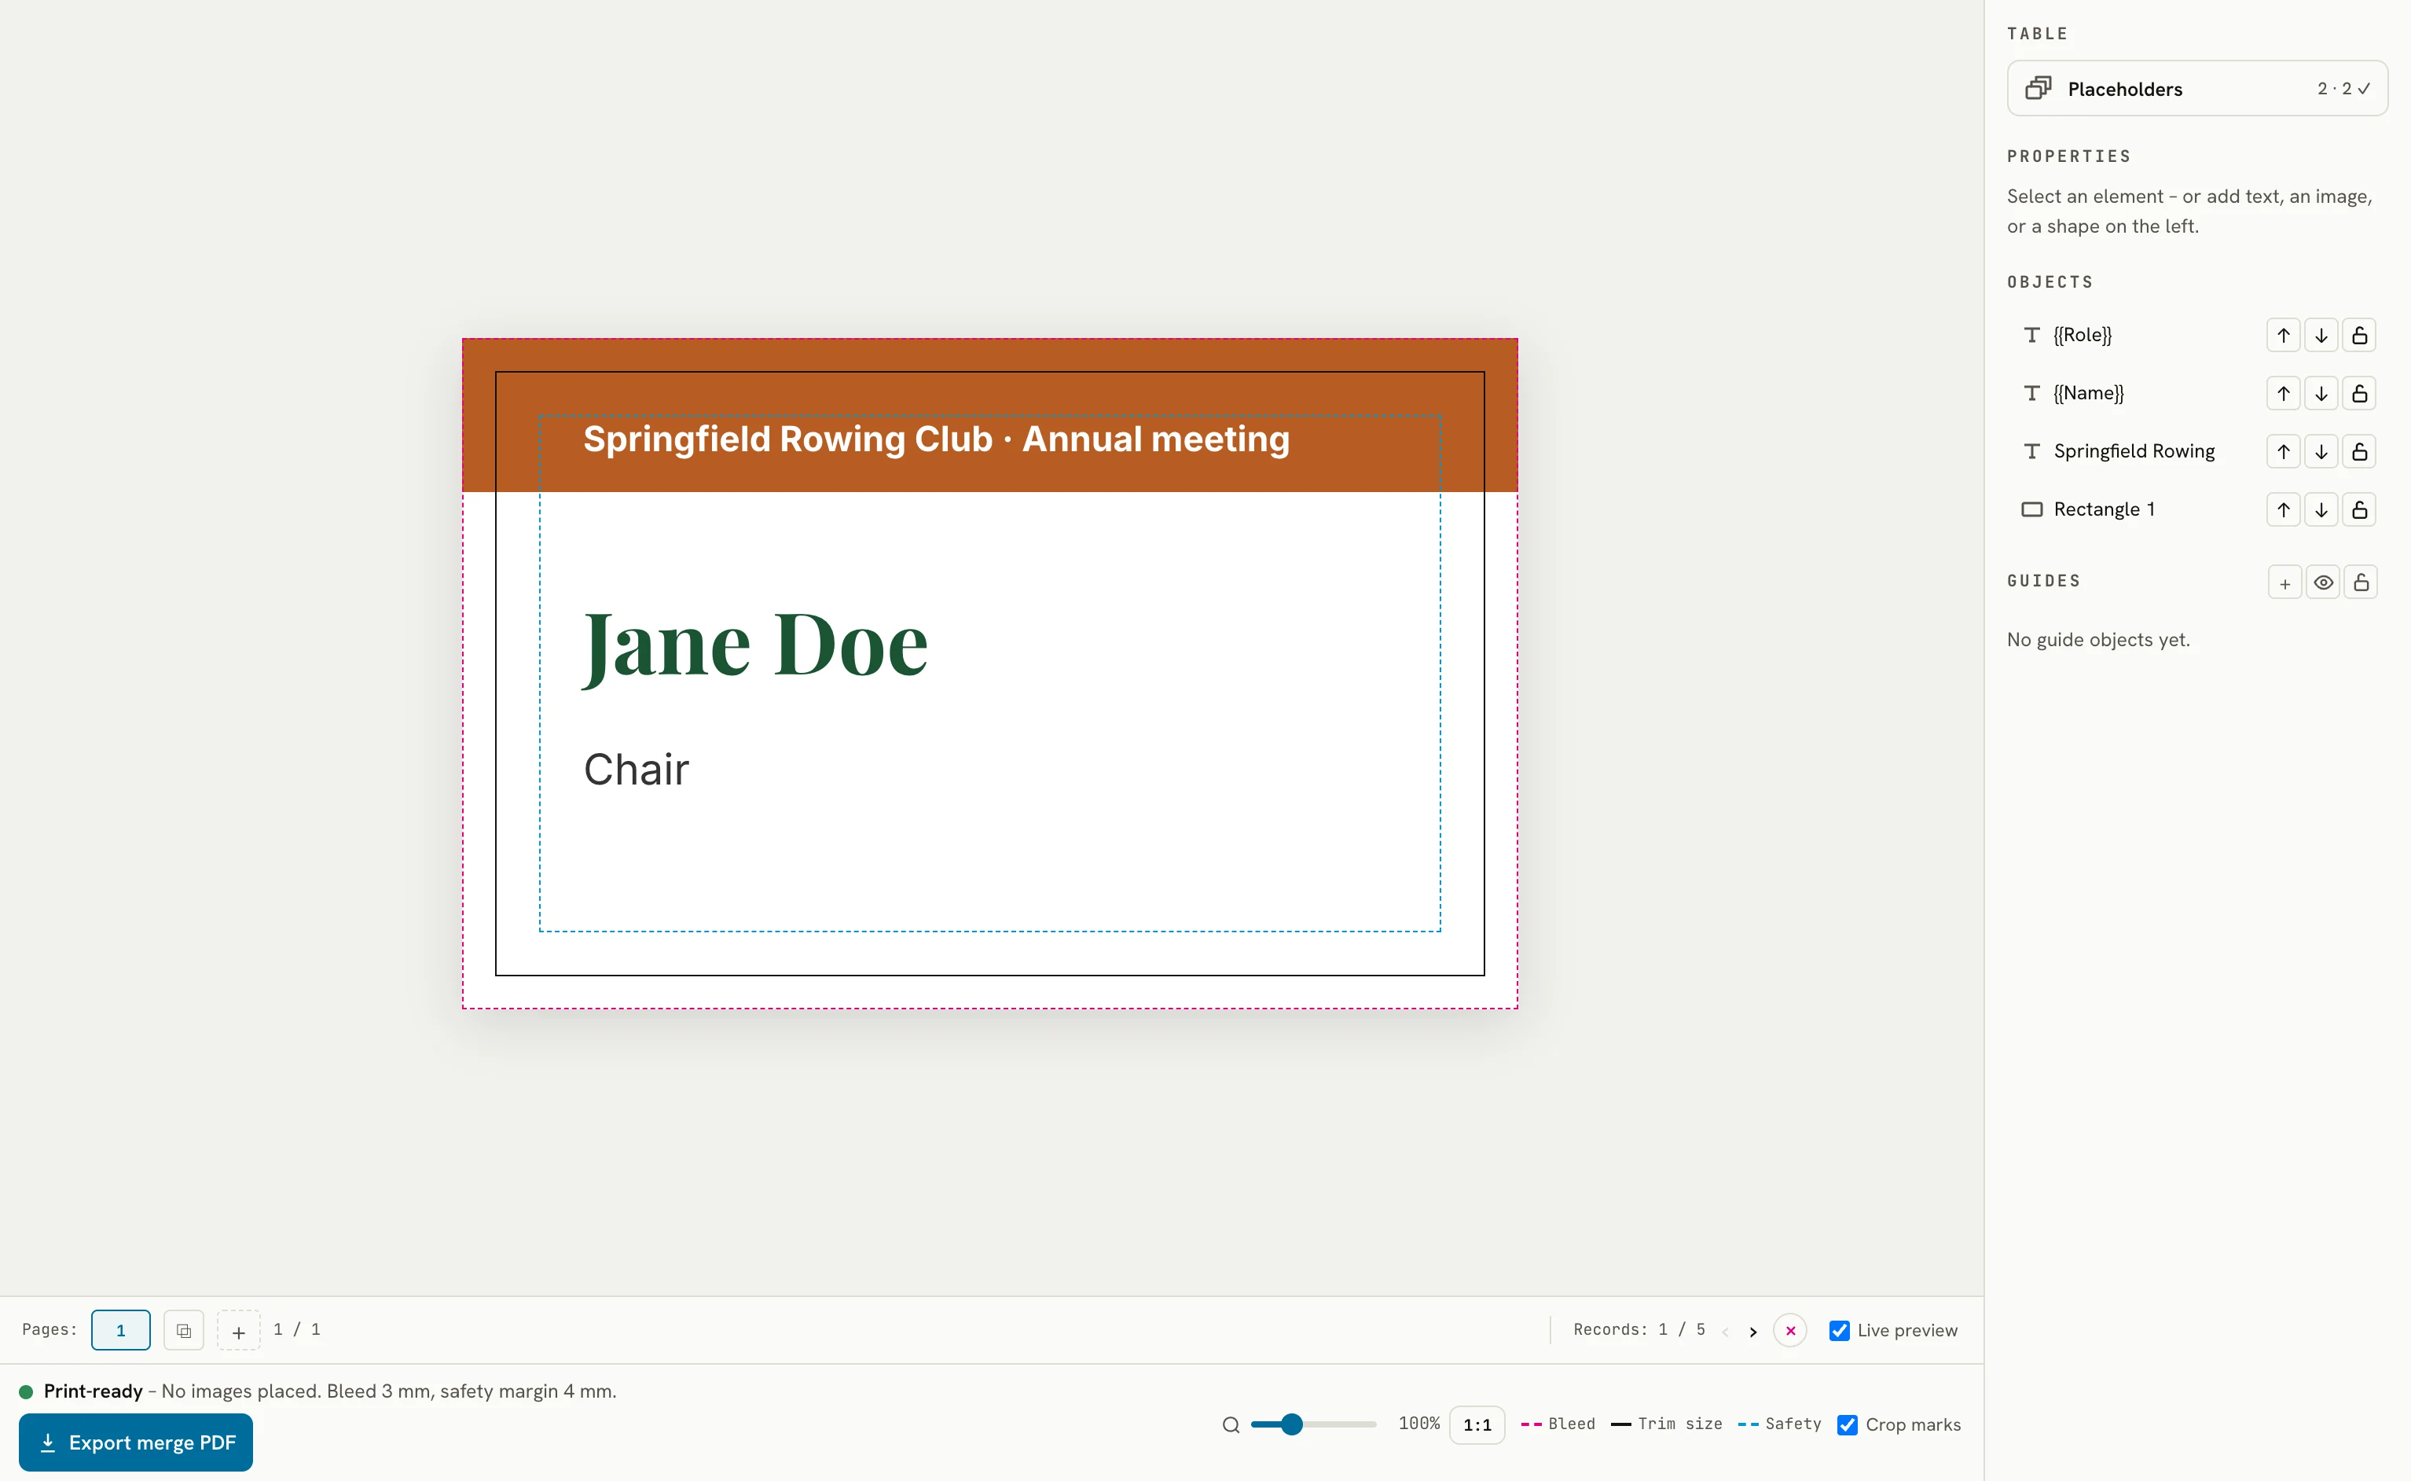Click the Print-ready status text

coord(93,1392)
